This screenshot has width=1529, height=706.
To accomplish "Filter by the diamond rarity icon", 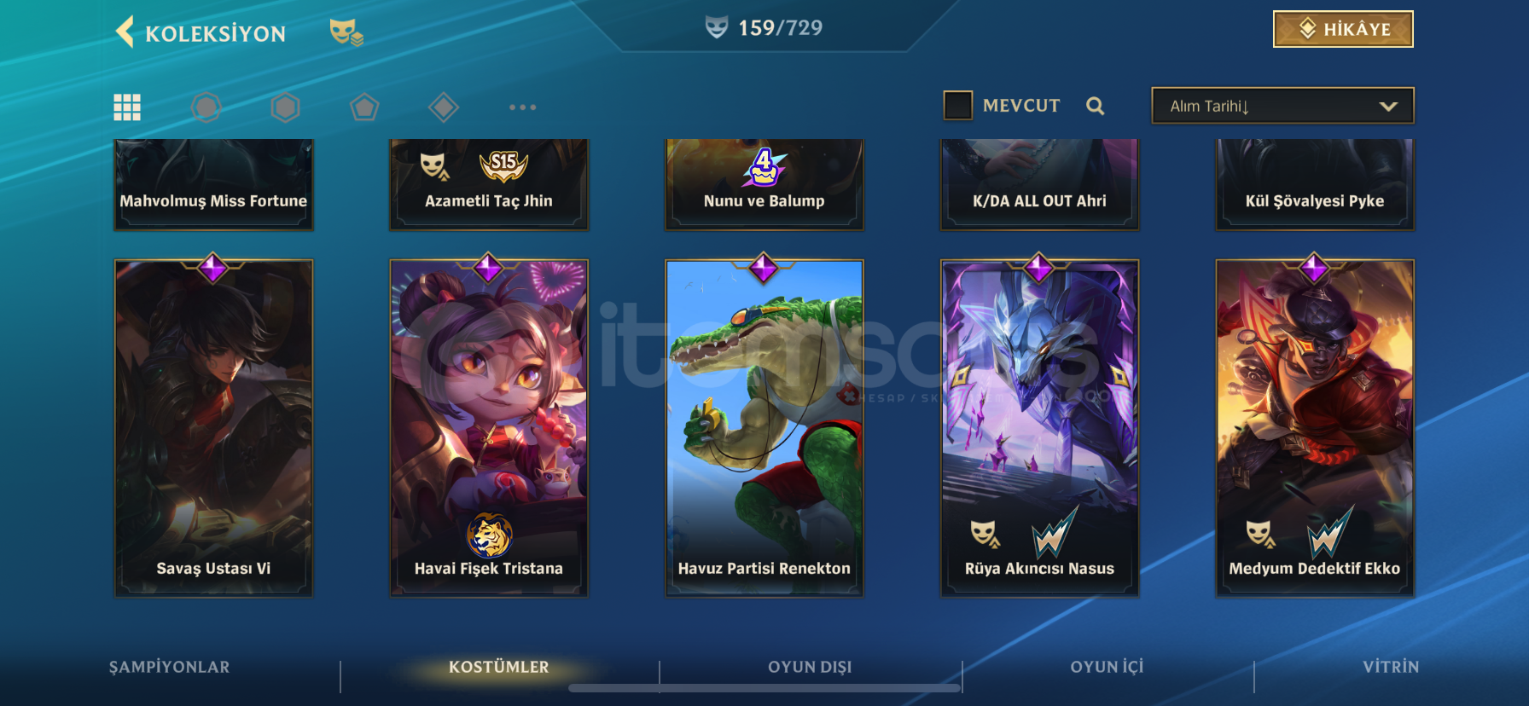I will (444, 107).
